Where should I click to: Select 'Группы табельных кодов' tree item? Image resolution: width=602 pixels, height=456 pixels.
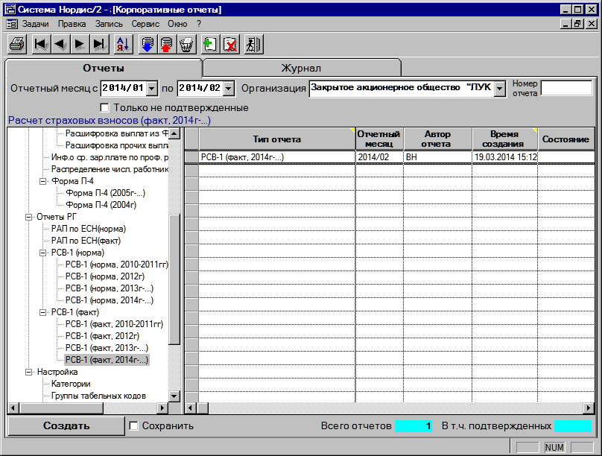(x=98, y=396)
